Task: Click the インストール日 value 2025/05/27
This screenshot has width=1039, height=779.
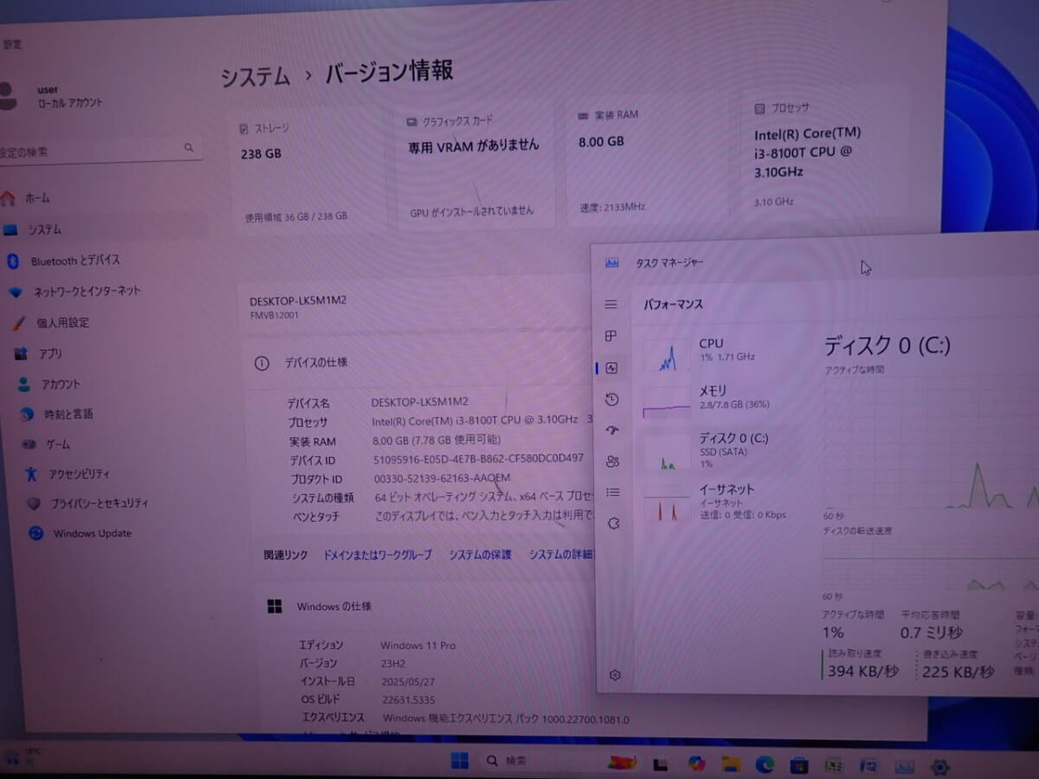Action: pyautogui.click(x=410, y=682)
